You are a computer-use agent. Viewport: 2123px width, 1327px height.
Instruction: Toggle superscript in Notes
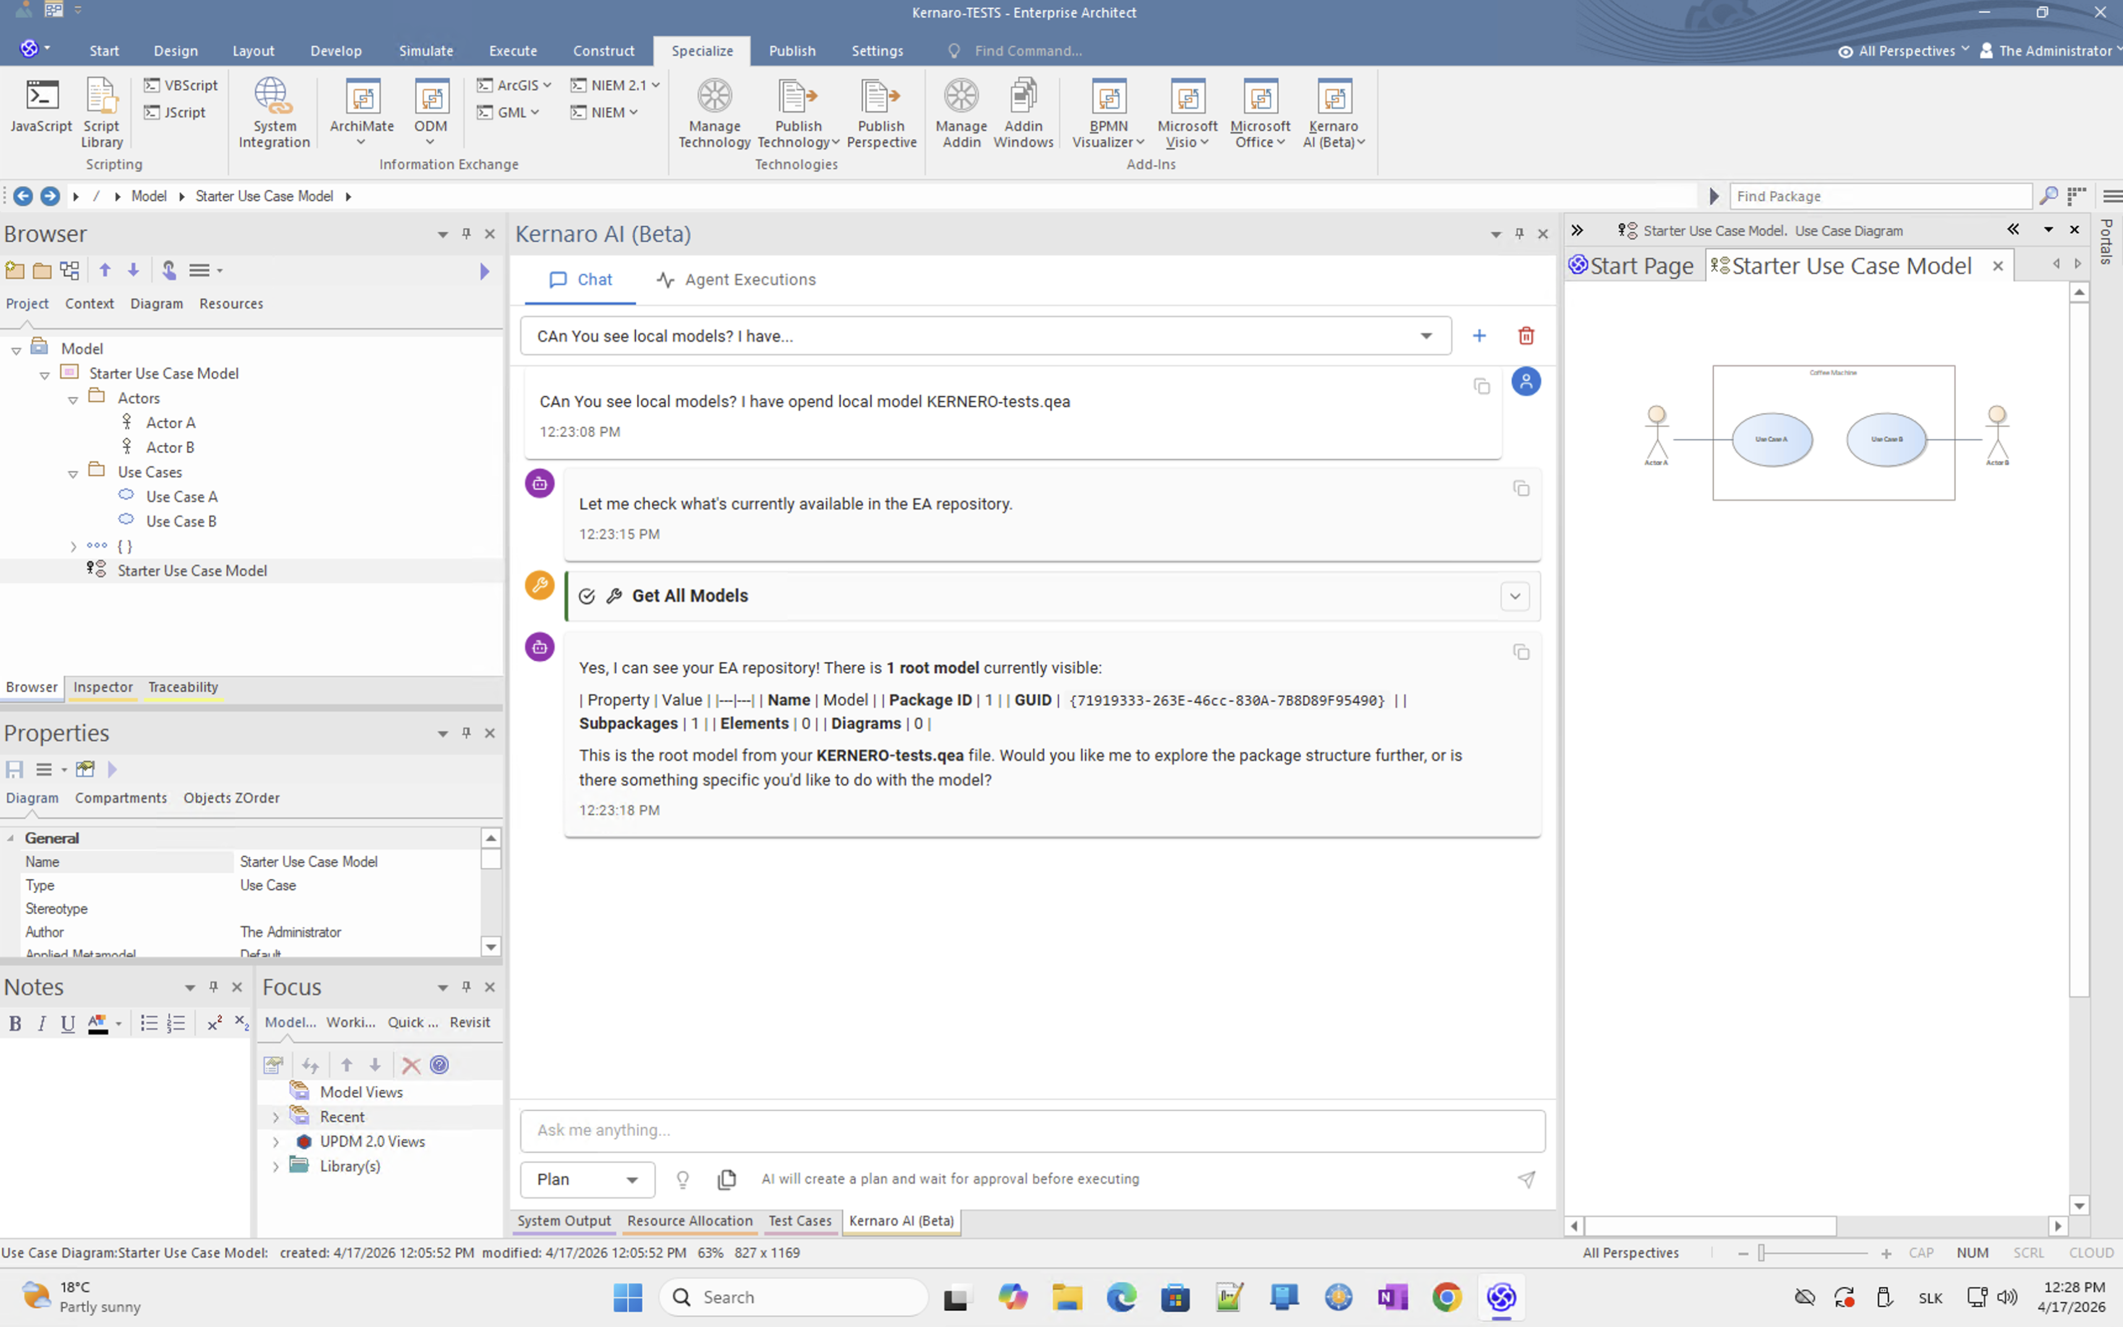pos(214,1023)
